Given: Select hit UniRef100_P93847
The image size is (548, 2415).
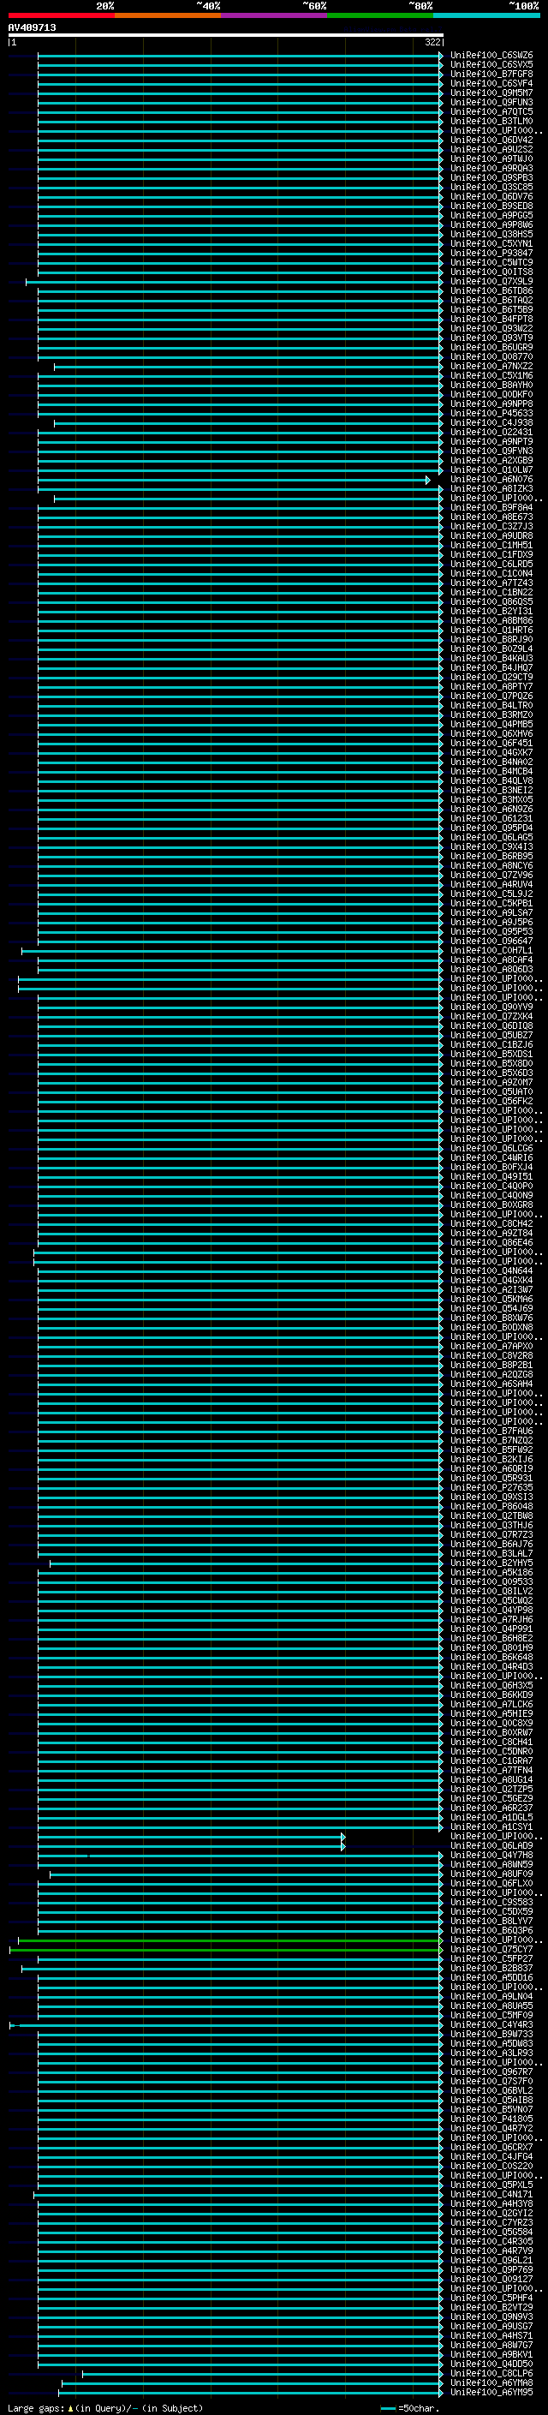Looking at the screenshot, I should point(491,254).
